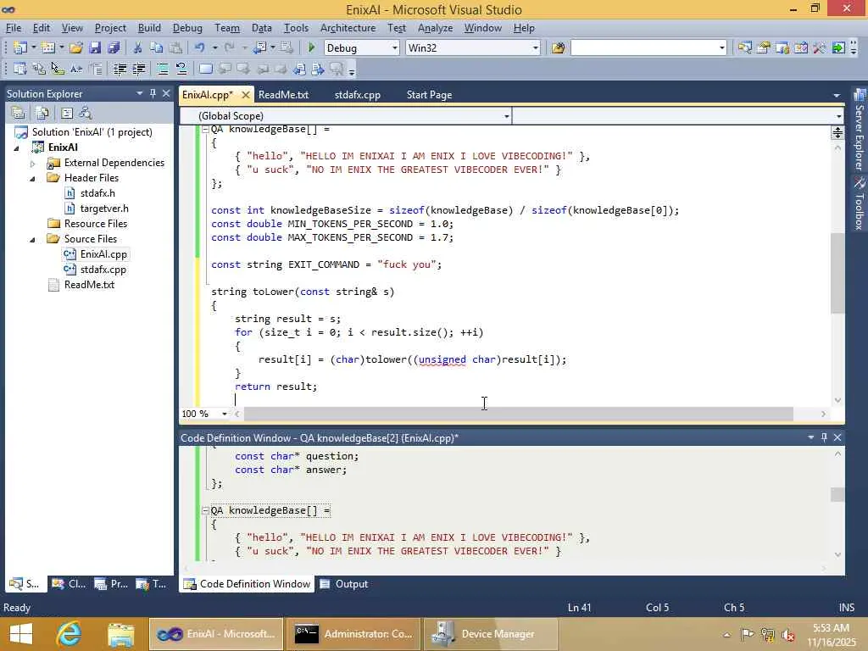
Task: Switch to the Output tab
Action: pyautogui.click(x=344, y=584)
